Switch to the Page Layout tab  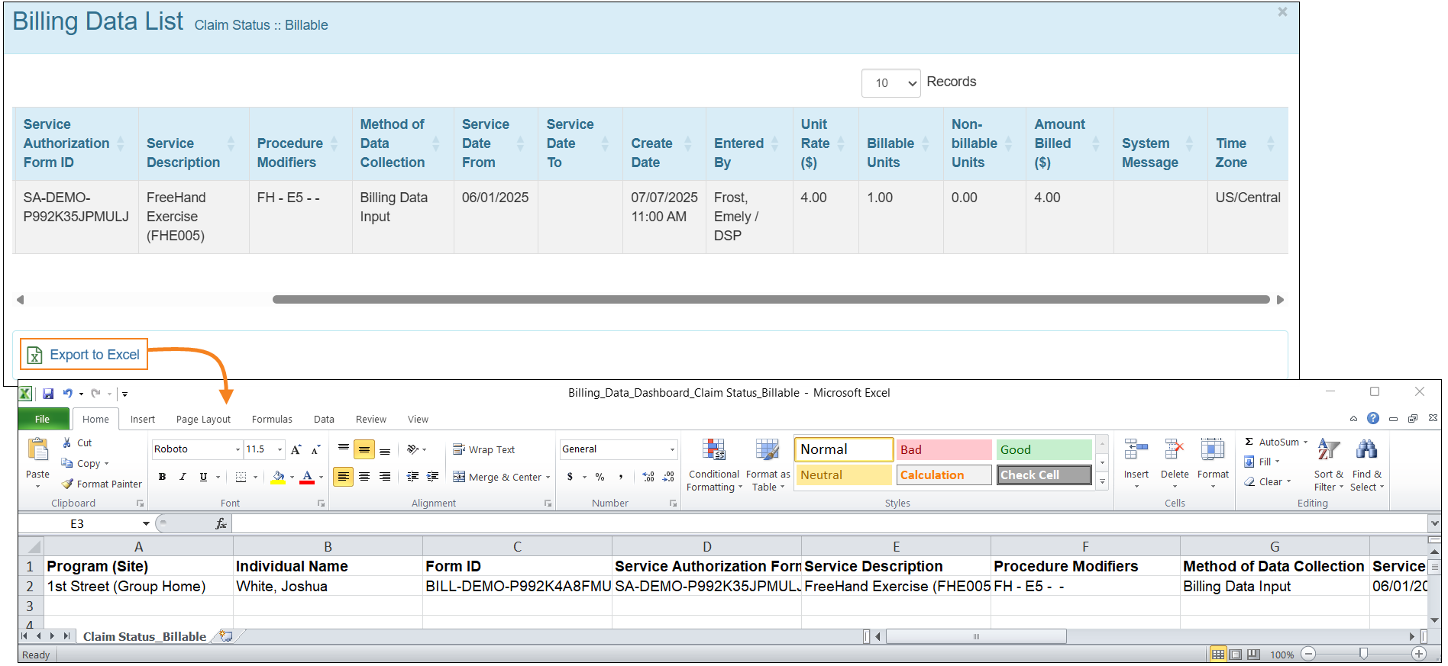pyautogui.click(x=203, y=420)
